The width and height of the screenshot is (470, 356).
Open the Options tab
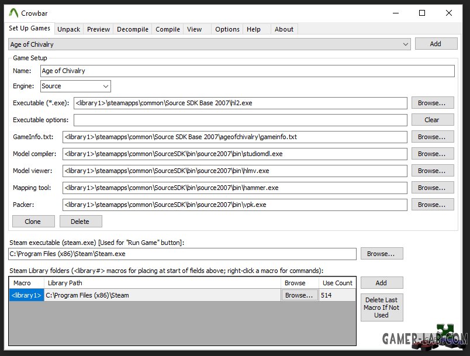pos(227,29)
